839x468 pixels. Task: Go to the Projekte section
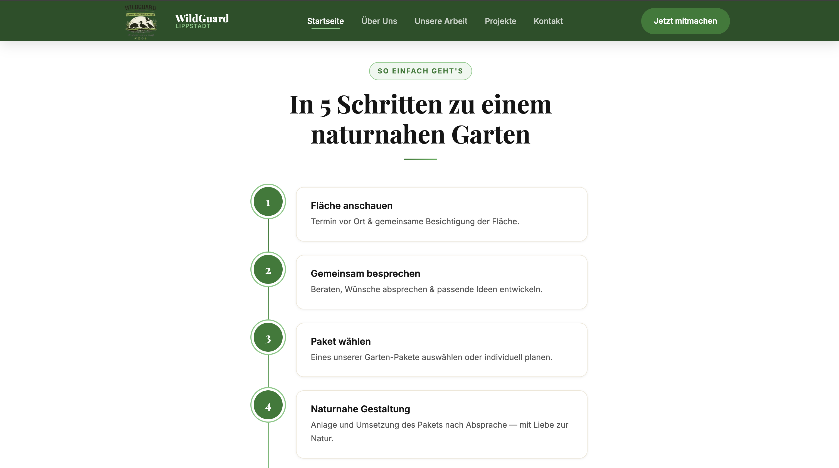click(x=500, y=21)
